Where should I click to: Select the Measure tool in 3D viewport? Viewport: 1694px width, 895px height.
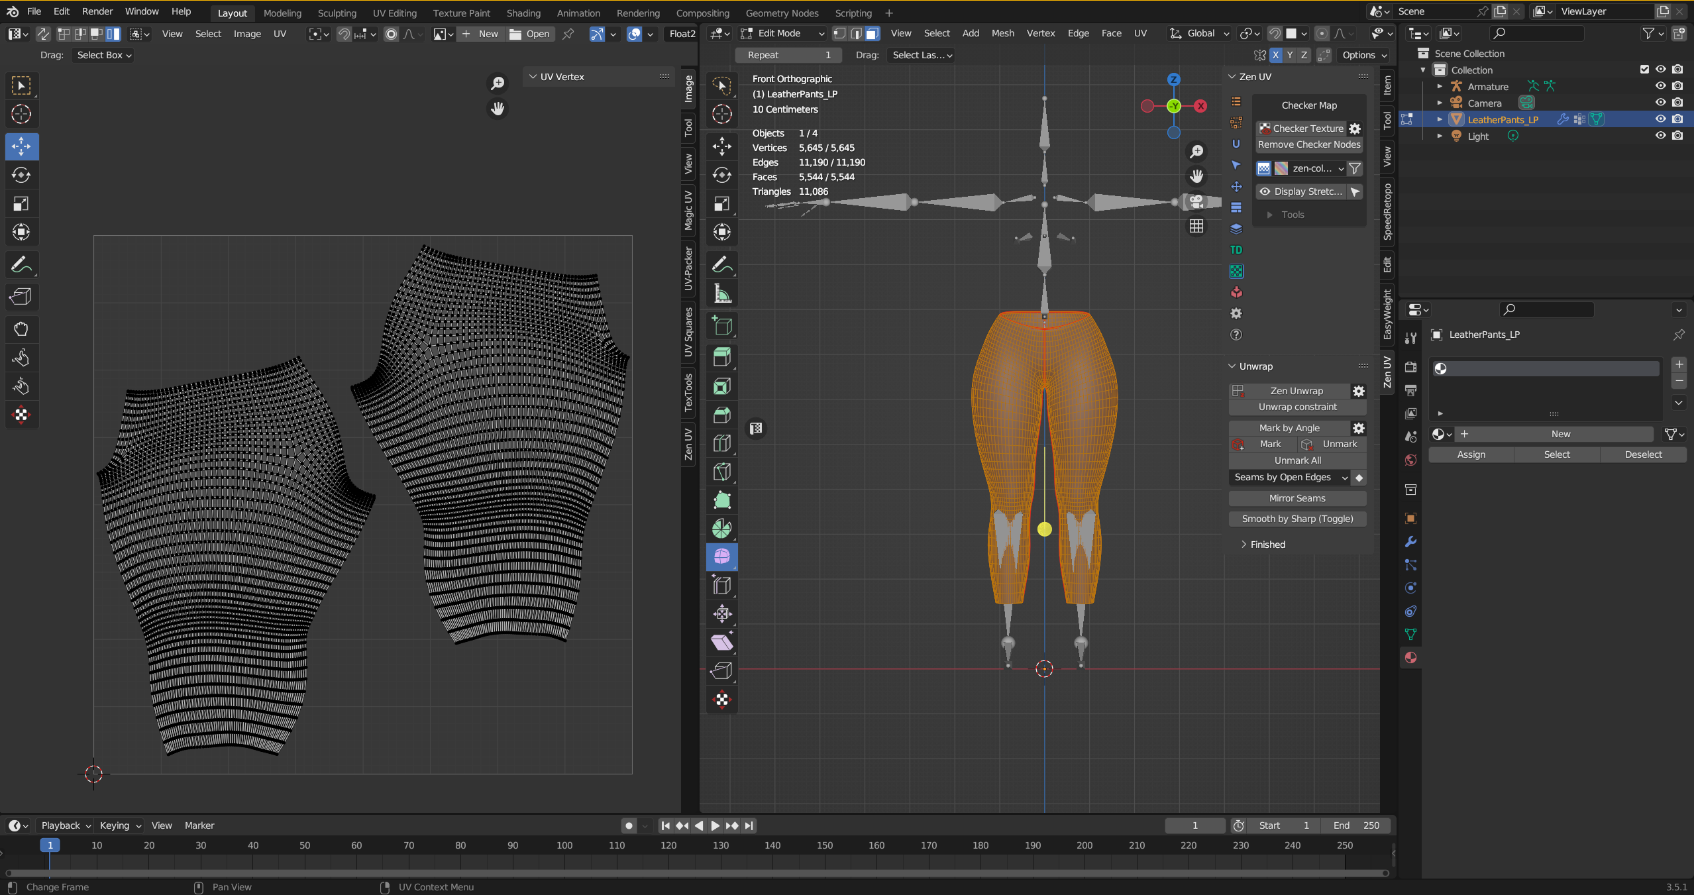pos(722,293)
